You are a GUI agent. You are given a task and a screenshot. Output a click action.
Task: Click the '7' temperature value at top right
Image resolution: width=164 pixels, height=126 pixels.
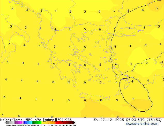[x=157, y=9]
